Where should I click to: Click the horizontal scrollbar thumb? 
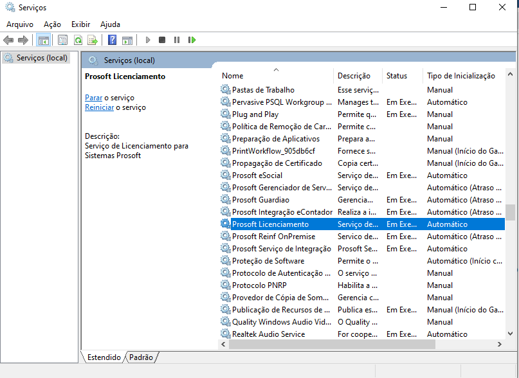coord(332,344)
